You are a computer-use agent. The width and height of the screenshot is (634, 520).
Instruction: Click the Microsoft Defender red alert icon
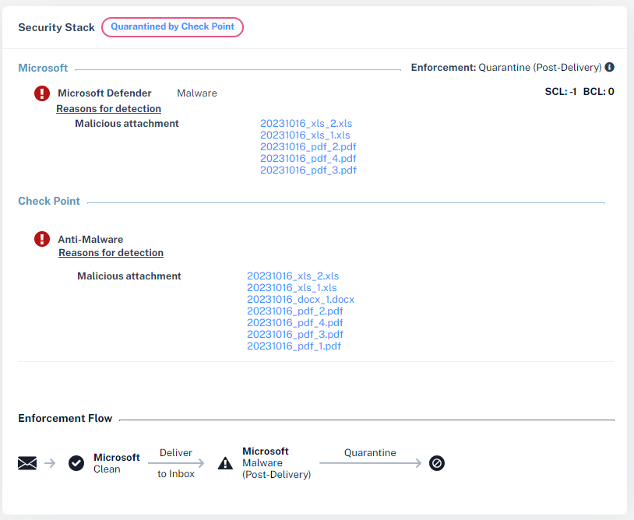[x=41, y=93]
